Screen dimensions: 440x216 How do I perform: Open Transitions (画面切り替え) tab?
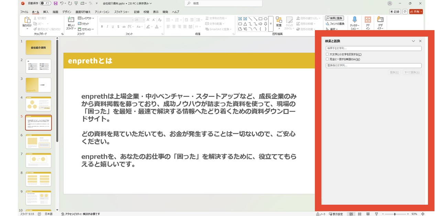[x=83, y=12]
